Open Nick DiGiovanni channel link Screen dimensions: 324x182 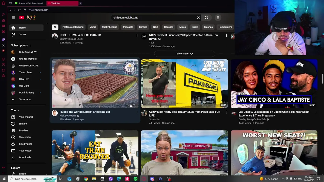(x=68, y=116)
